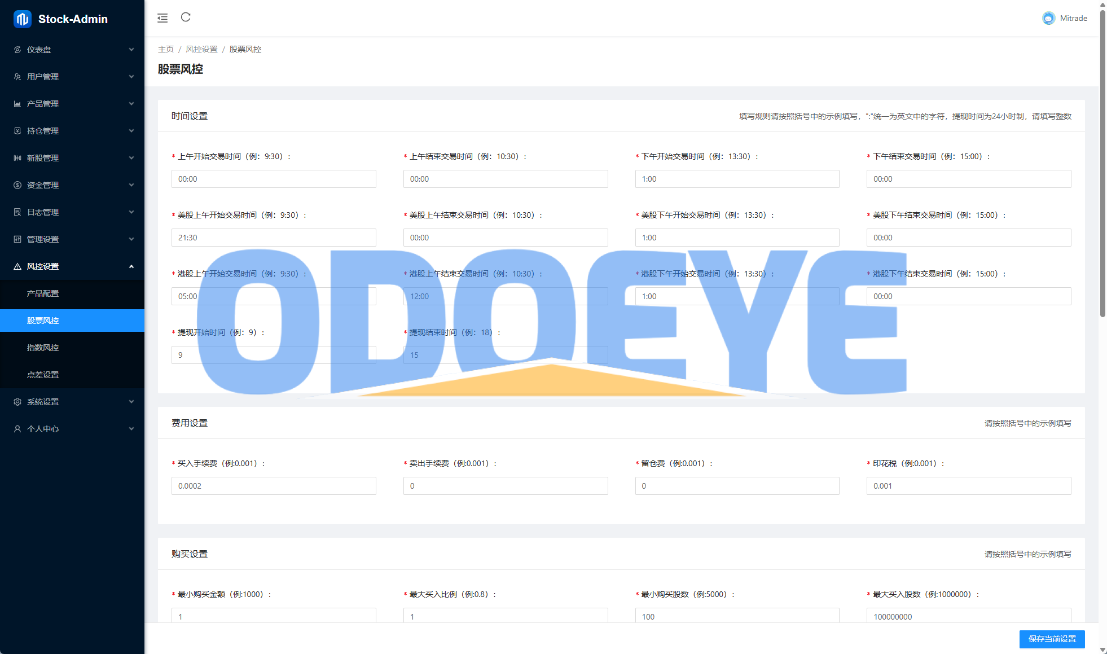Open the 产品配置 submenu item

tap(43, 293)
